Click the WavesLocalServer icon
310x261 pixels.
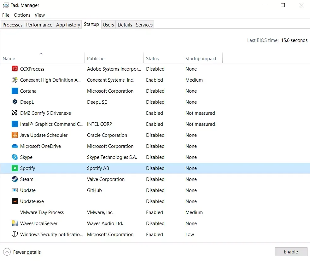[x=15, y=223]
